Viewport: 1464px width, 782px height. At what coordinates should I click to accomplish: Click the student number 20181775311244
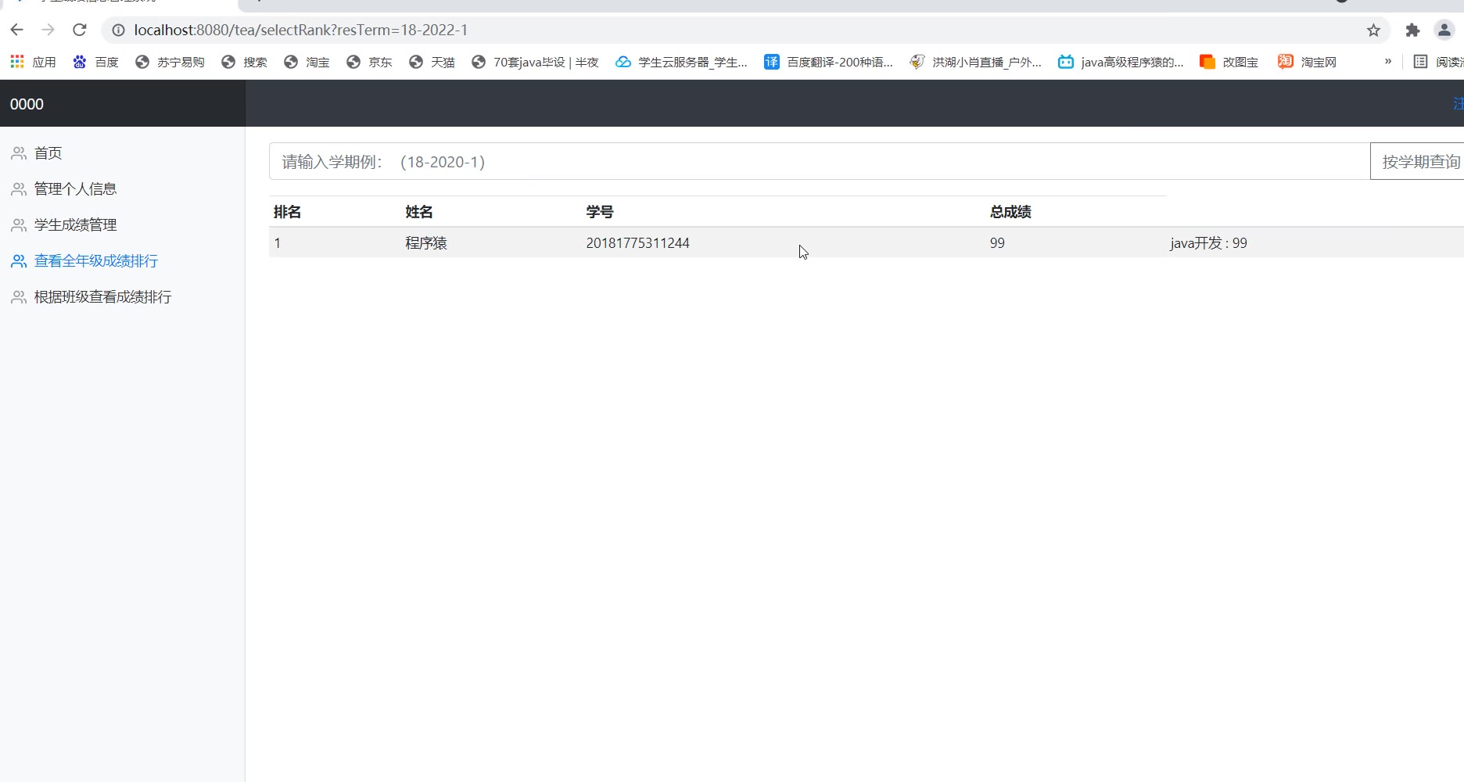(637, 243)
